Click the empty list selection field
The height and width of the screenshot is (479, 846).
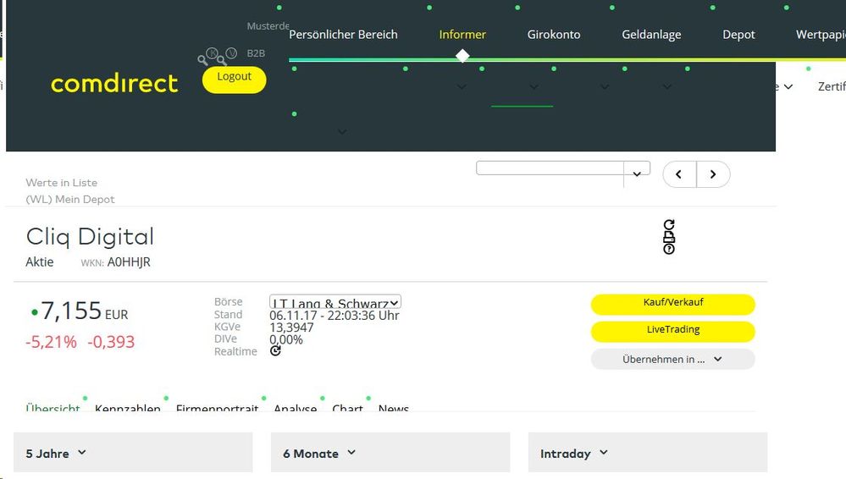550,168
